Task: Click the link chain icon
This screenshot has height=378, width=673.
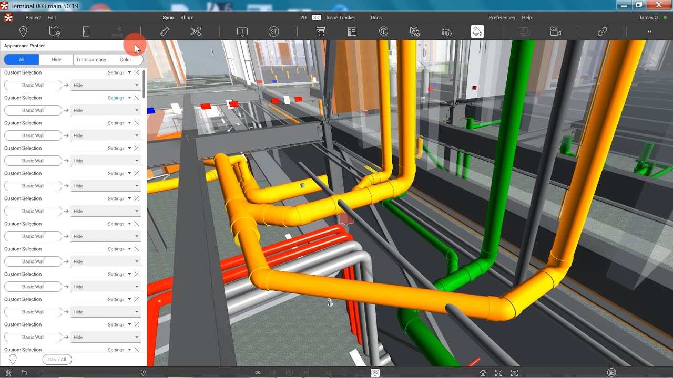Action: point(603,31)
